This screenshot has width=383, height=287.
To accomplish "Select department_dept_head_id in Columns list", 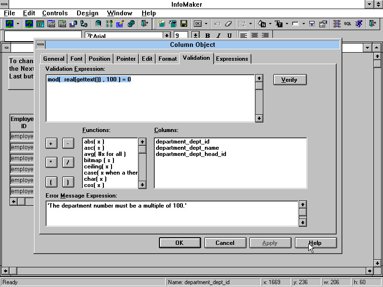I will click(191, 154).
